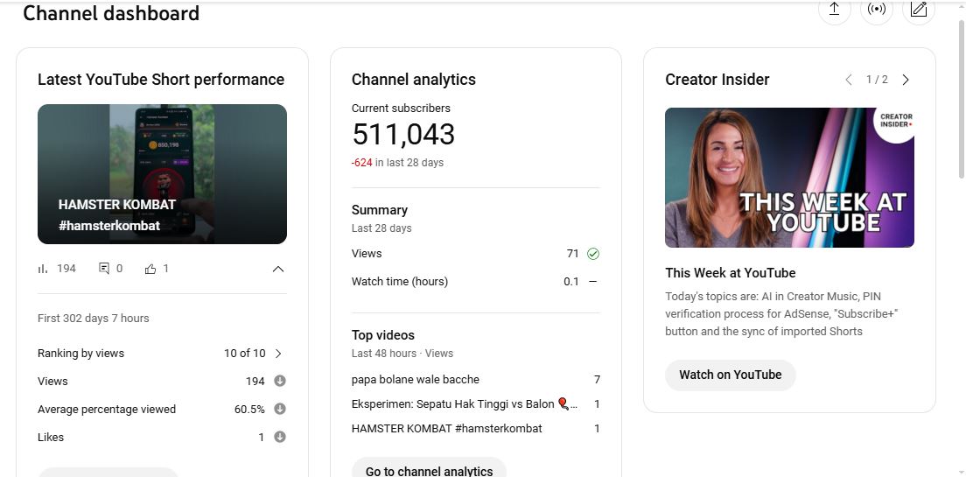Open the This Week at YouTube thumbnail
The height and width of the screenshot is (477, 966).
coord(789,178)
